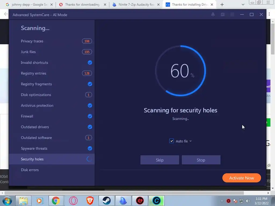Select the Registry entries label
This screenshot has height=206, width=275.
[34, 73]
